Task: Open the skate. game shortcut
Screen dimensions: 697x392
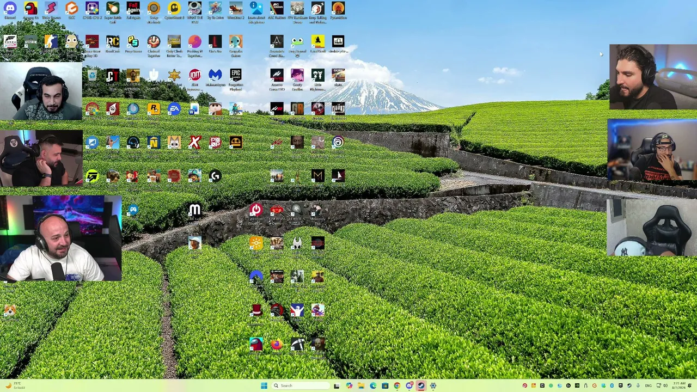Action: click(x=338, y=78)
